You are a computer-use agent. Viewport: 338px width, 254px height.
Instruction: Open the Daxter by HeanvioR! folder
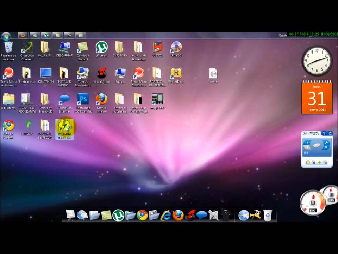(x=46, y=103)
